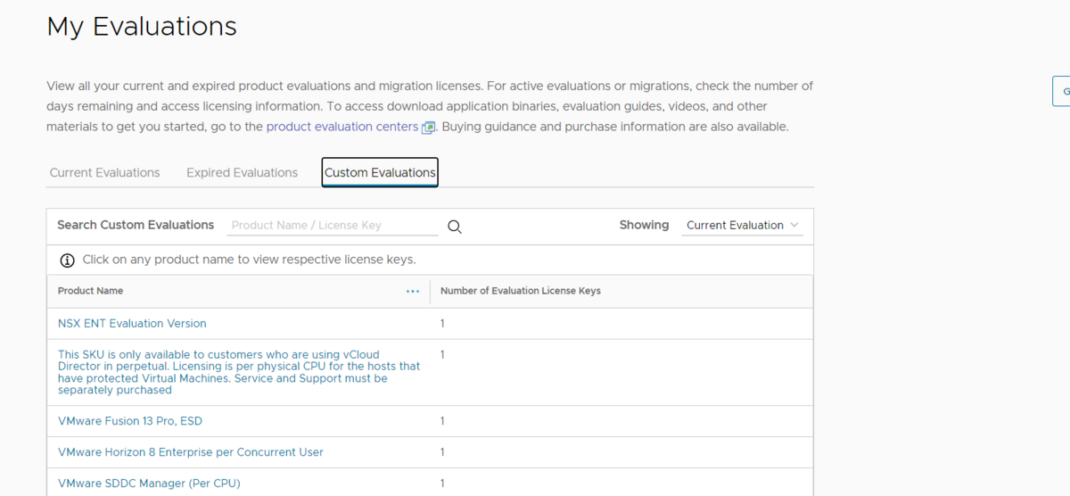1070x496 pixels.
Task: Select VMware SDDC Manager (Per CPU)
Action: pyautogui.click(x=149, y=484)
